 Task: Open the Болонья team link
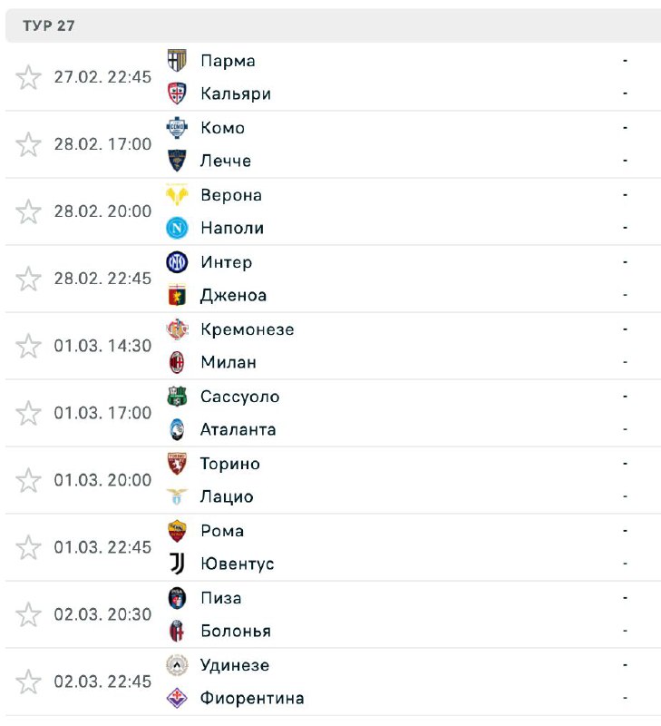click(236, 631)
